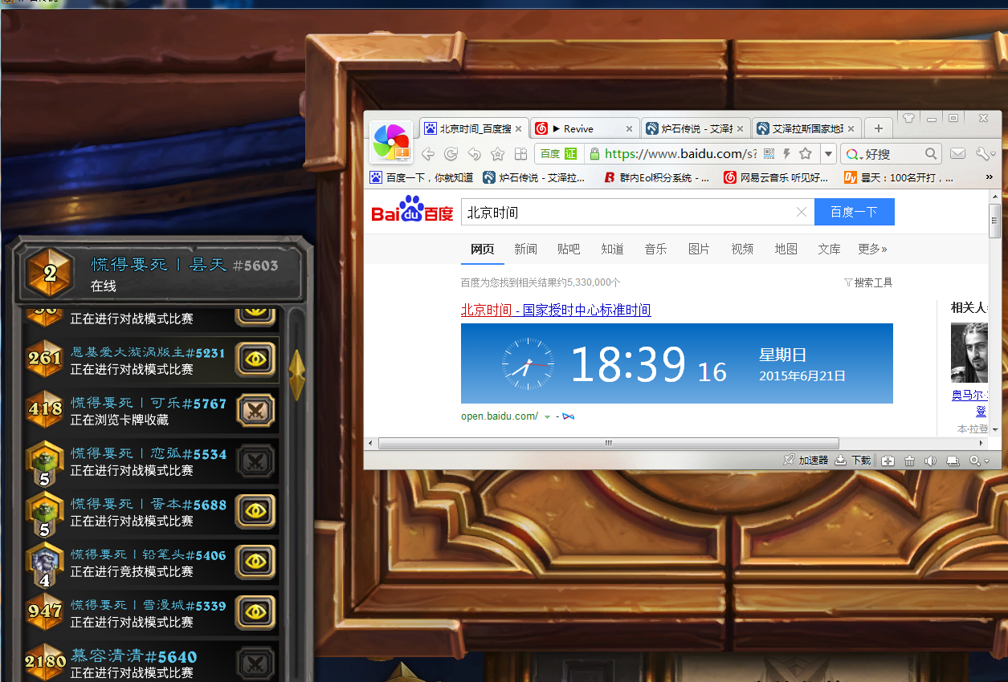The image size is (1008, 682).
Task: Click the 18:39 Beijing time clock widget
Action: tap(677, 363)
